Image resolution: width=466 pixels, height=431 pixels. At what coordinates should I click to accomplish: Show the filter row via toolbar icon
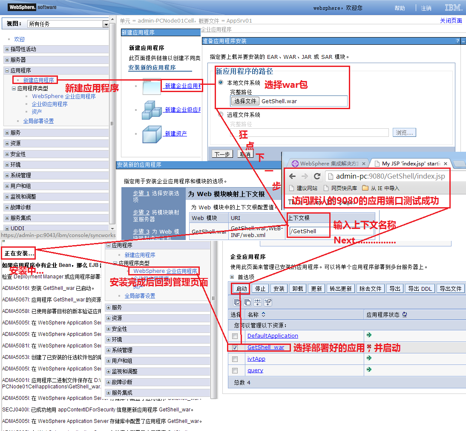(x=258, y=303)
